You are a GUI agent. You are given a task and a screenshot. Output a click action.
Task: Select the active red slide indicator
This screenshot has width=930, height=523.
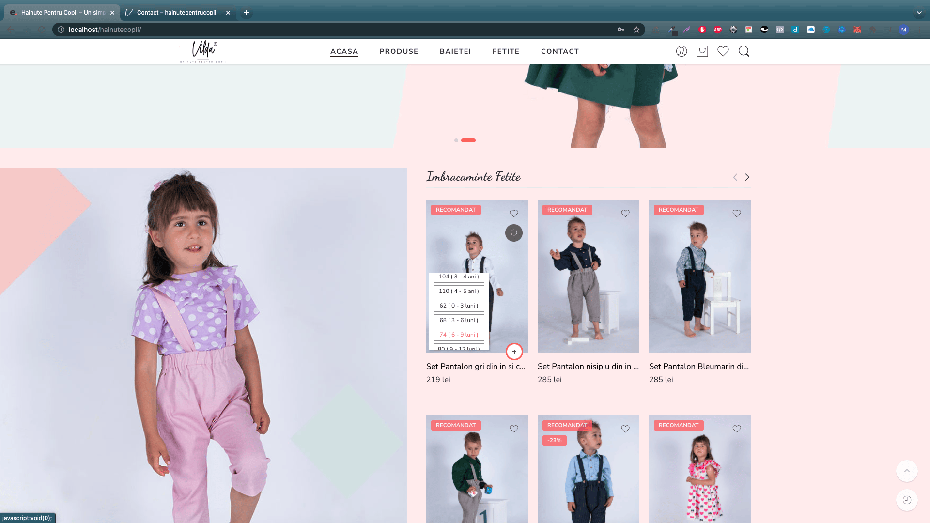point(468,140)
